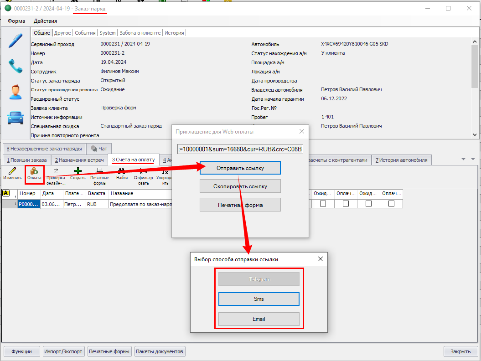Click the Найти binoculars icon
The width and height of the screenshot is (481, 361).
coord(122,171)
